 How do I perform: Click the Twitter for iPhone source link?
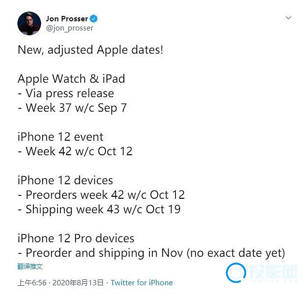pyautogui.click(x=142, y=283)
